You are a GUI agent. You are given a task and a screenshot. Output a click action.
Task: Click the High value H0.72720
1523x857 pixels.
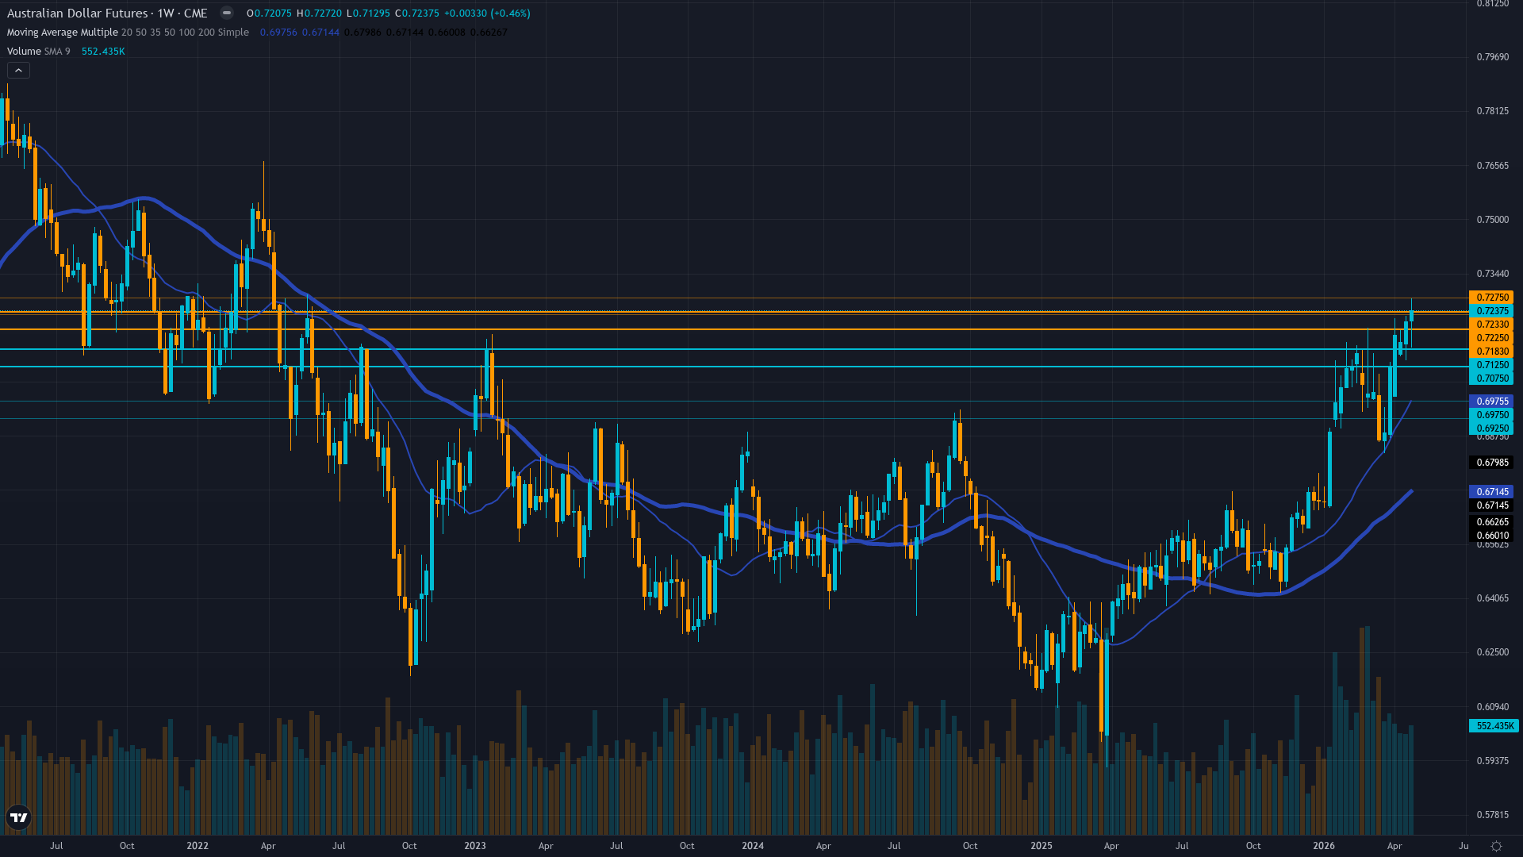[x=320, y=13]
